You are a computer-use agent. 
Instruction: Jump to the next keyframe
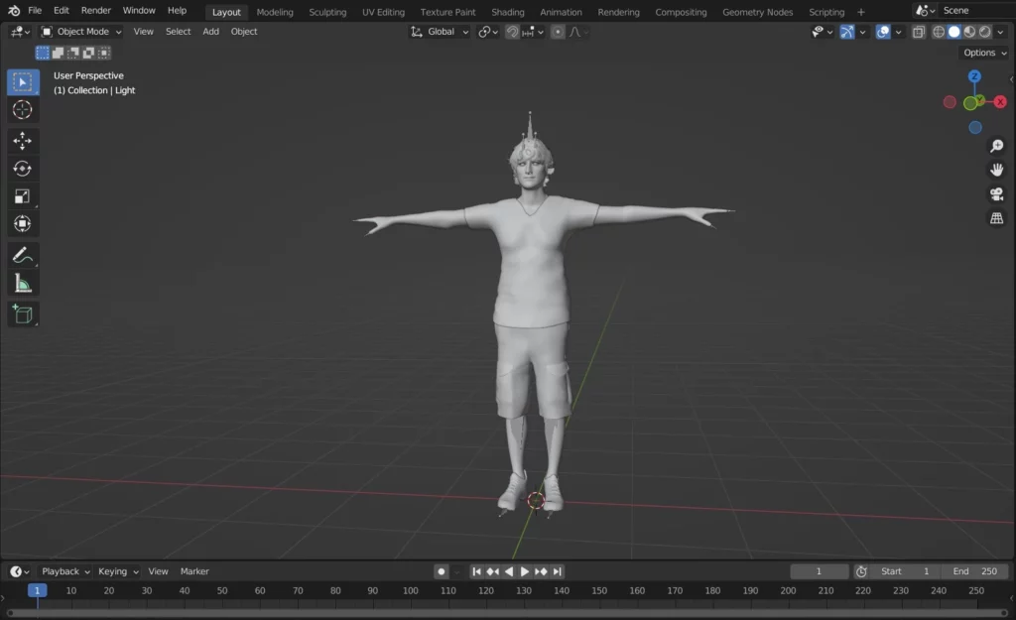[541, 571]
